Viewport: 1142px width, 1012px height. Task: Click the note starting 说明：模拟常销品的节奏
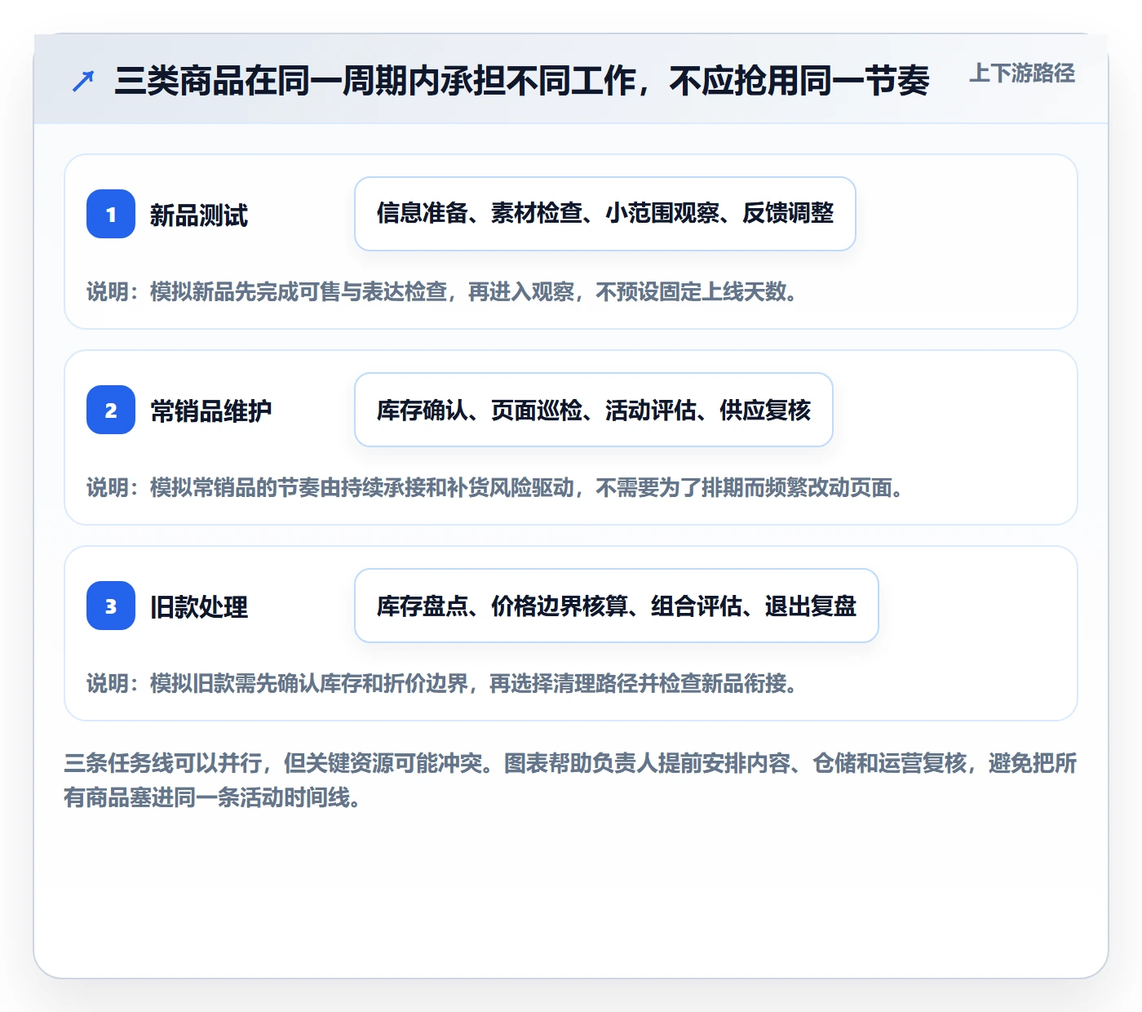[496, 487]
